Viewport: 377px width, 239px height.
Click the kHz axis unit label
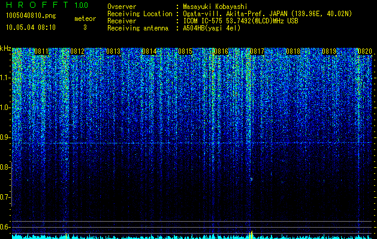pyautogui.click(x=5, y=48)
